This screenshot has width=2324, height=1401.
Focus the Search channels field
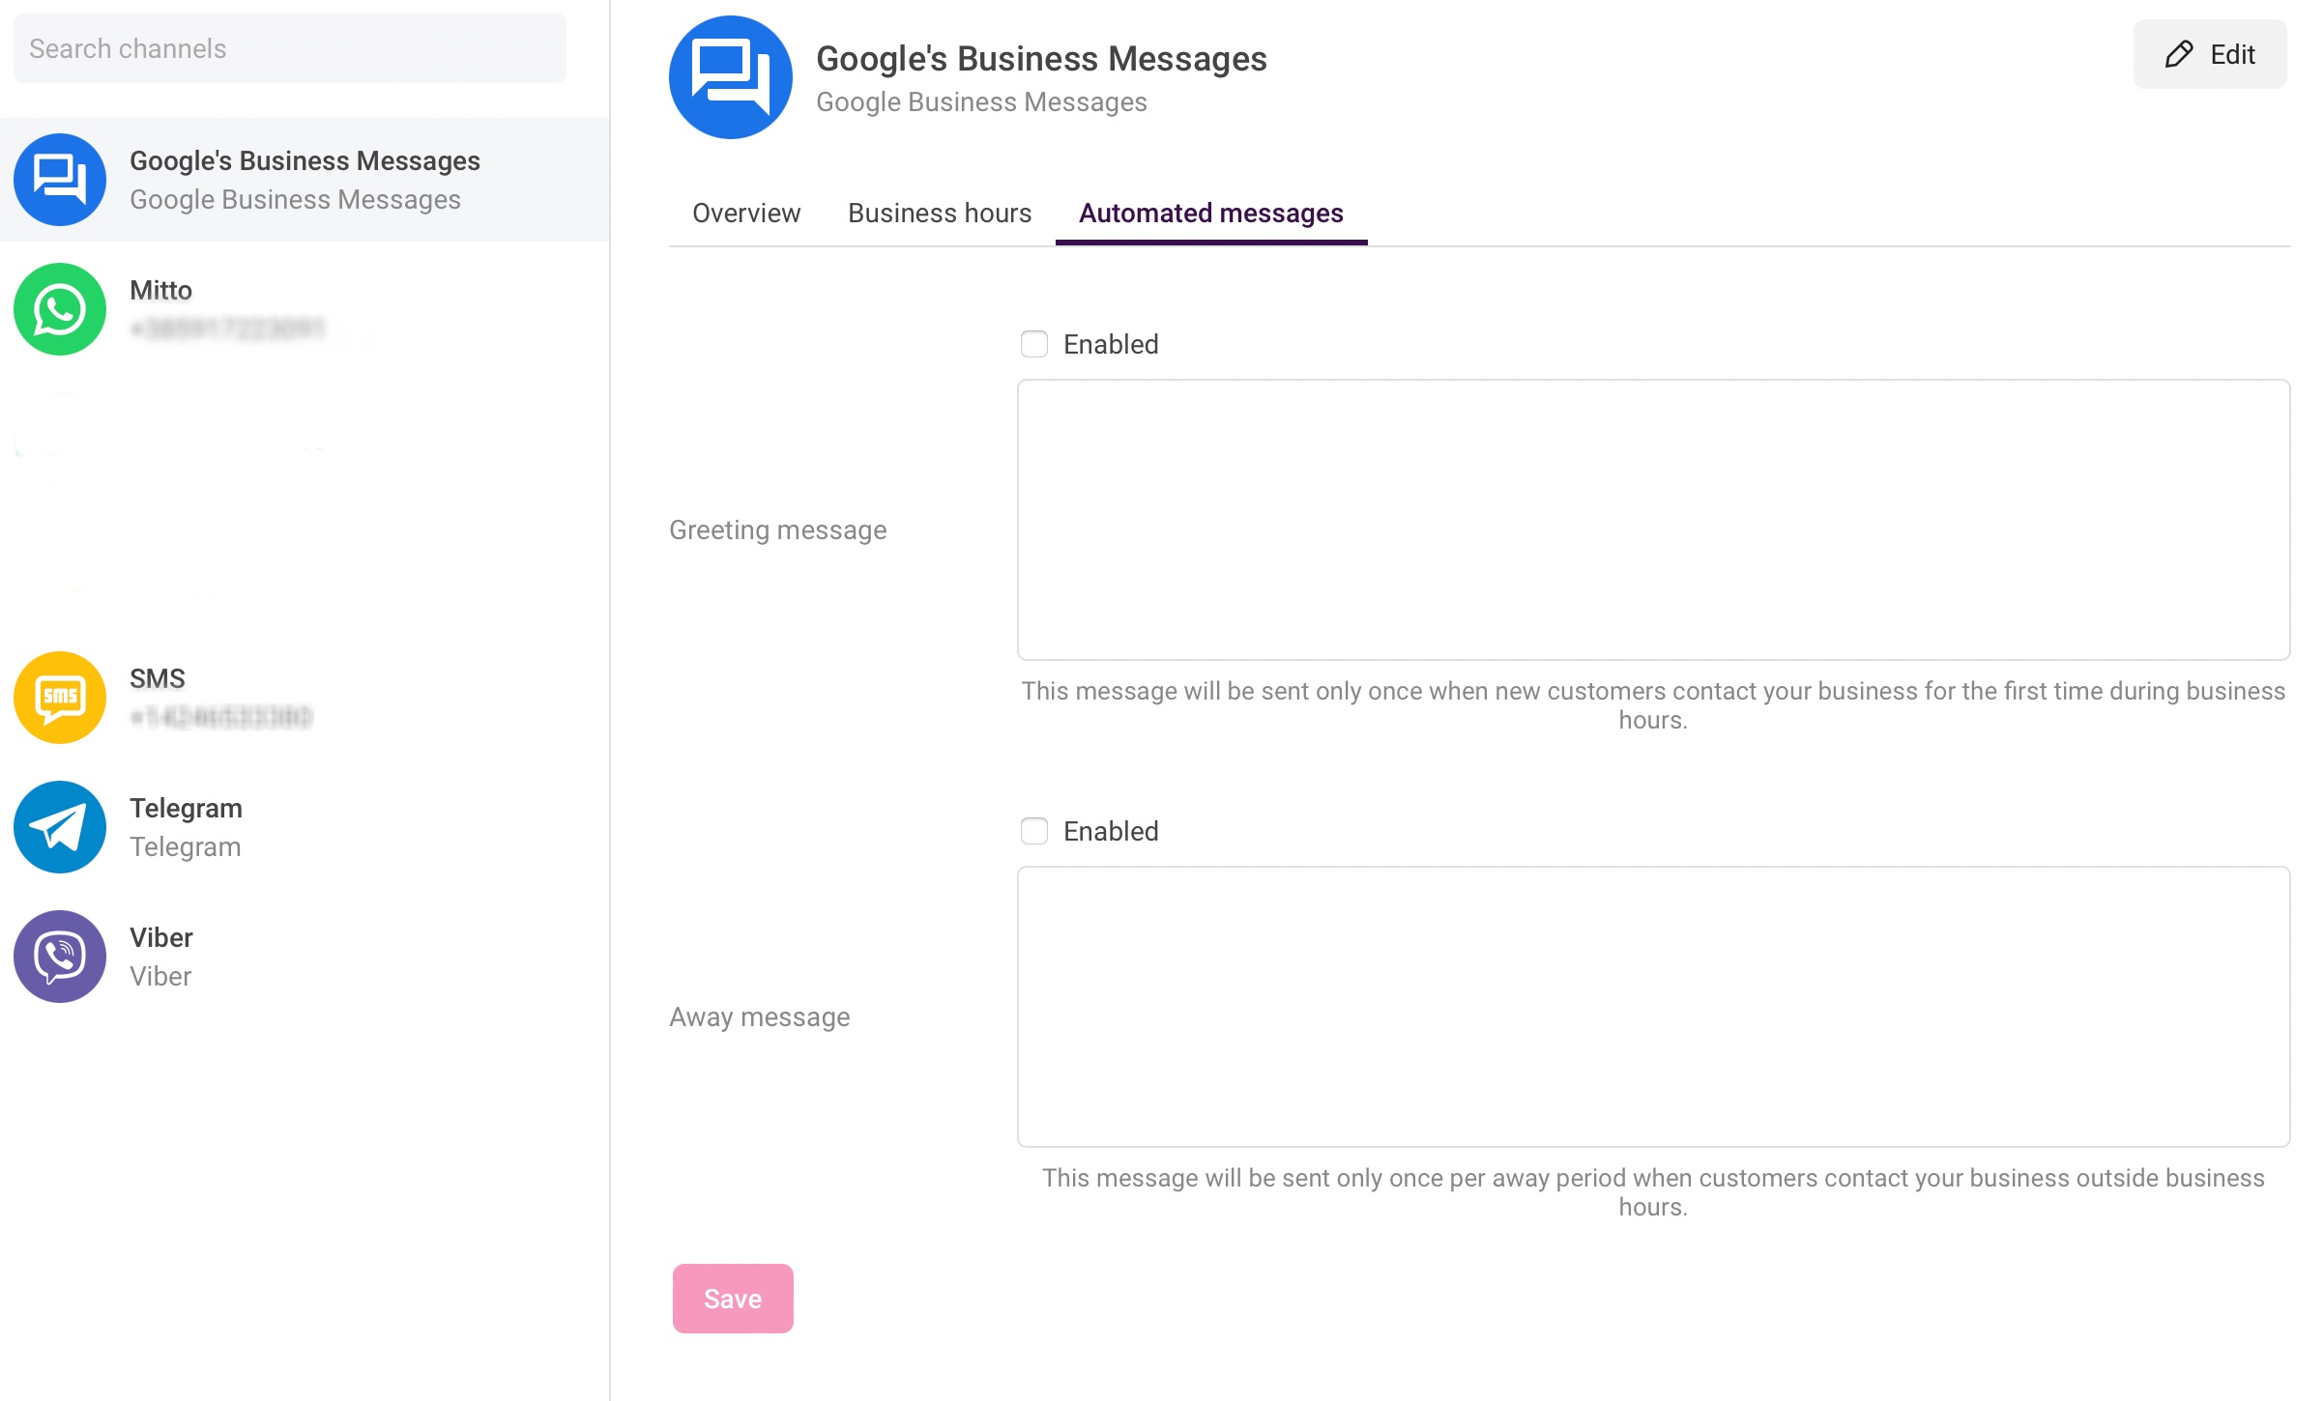tap(290, 48)
